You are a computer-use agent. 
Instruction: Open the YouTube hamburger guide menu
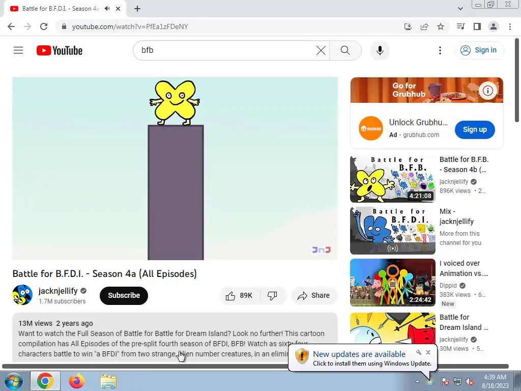18,50
